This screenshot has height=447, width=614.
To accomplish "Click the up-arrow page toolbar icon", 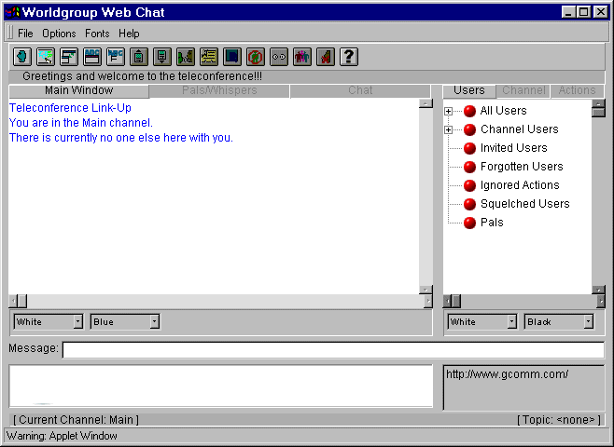I will [138, 57].
